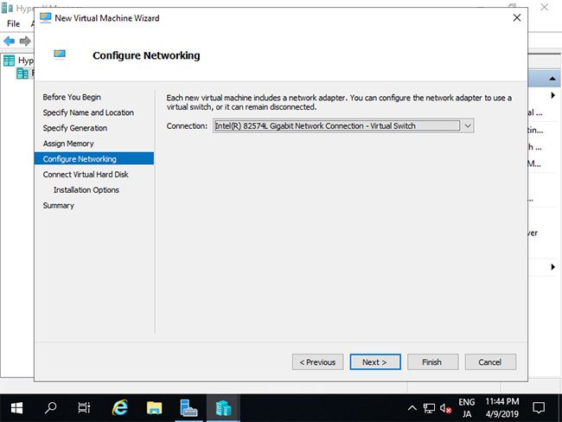Open the Action Center notification icon

pos(539,408)
